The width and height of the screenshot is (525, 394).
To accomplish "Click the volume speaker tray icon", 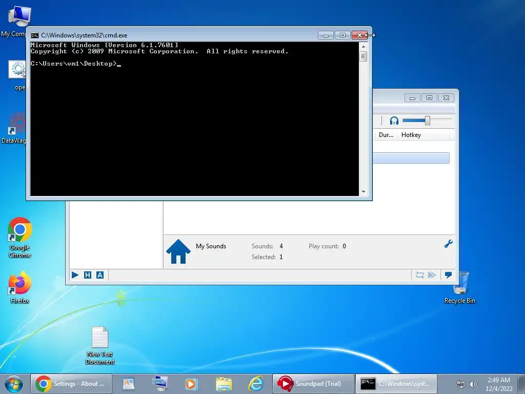I will point(473,384).
